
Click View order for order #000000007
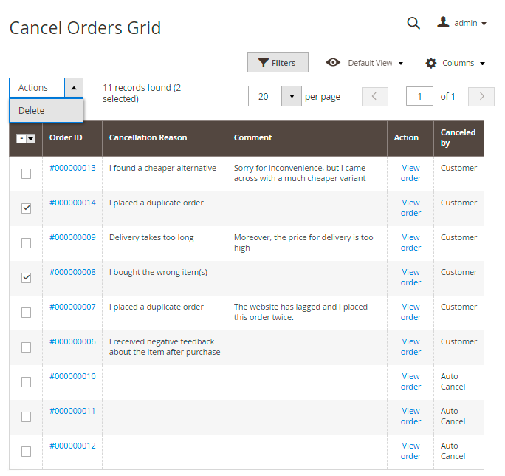(x=410, y=312)
